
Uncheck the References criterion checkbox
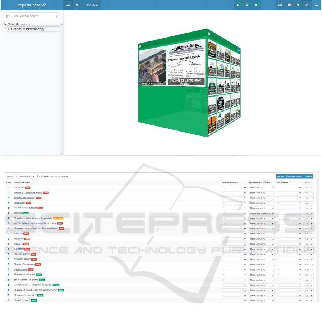(x=8, y=187)
